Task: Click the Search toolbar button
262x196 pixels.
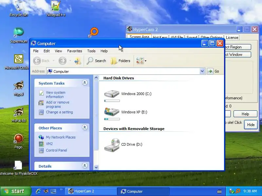Action: coord(96,61)
